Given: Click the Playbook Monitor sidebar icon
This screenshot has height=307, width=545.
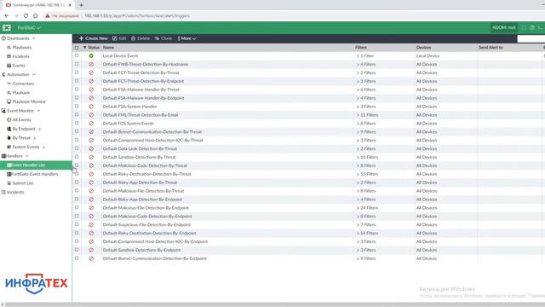Looking at the screenshot, I should [x=9, y=101].
